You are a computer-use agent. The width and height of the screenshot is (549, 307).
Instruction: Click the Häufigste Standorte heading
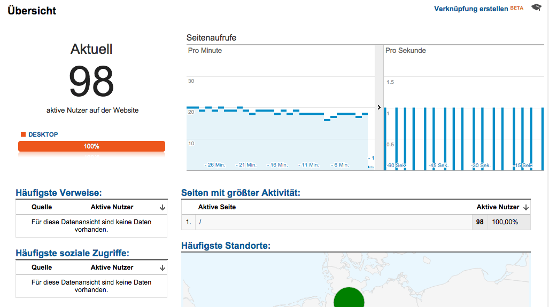[x=226, y=246]
